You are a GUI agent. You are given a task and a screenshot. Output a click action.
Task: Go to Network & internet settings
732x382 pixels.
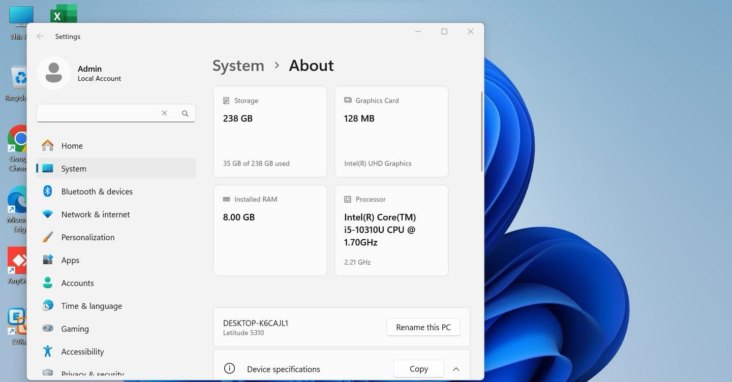(x=95, y=214)
